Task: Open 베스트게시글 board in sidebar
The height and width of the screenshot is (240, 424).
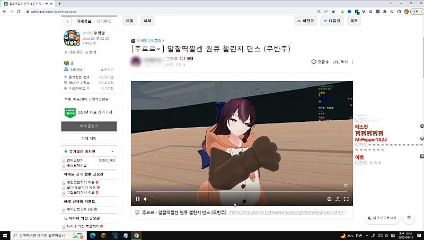Action: tap(77, 165)
